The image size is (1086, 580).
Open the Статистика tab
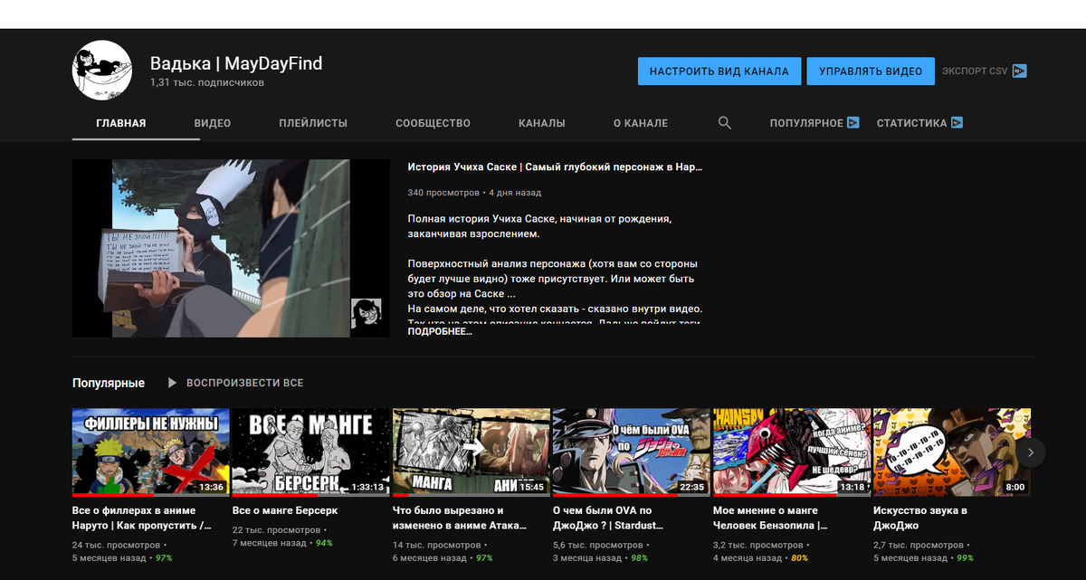pyautogui.click(x=912, y=123)
